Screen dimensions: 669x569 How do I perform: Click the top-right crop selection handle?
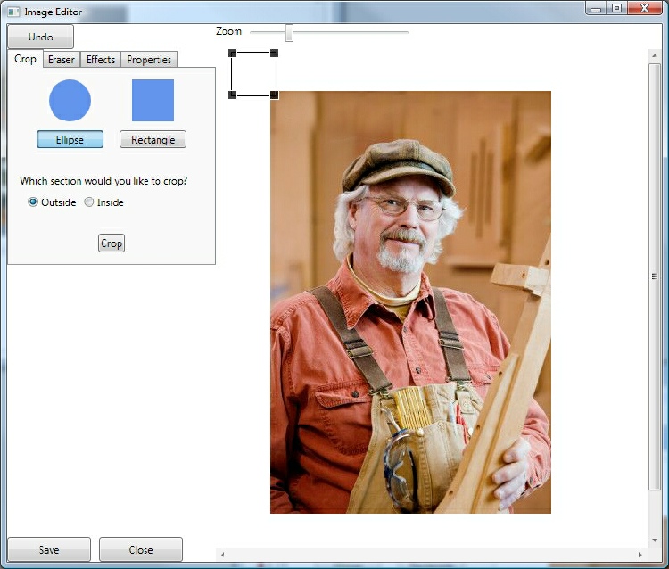[x=274, y=54]
